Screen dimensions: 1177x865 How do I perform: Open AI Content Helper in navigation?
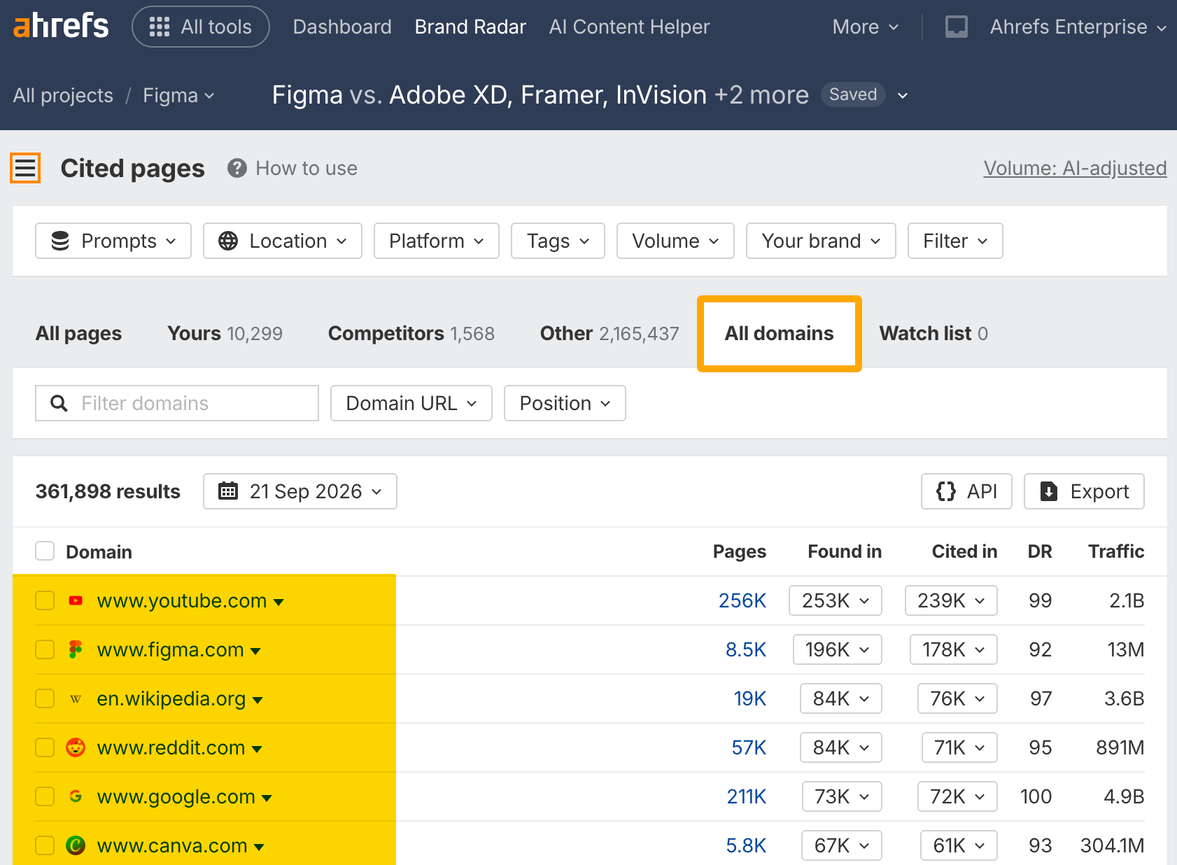pos(629,27)
